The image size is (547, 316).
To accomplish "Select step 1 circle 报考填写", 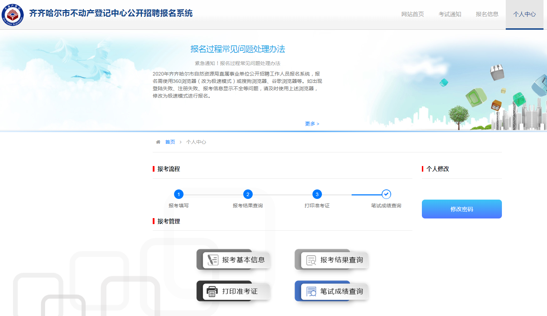I will click(179, 194).
